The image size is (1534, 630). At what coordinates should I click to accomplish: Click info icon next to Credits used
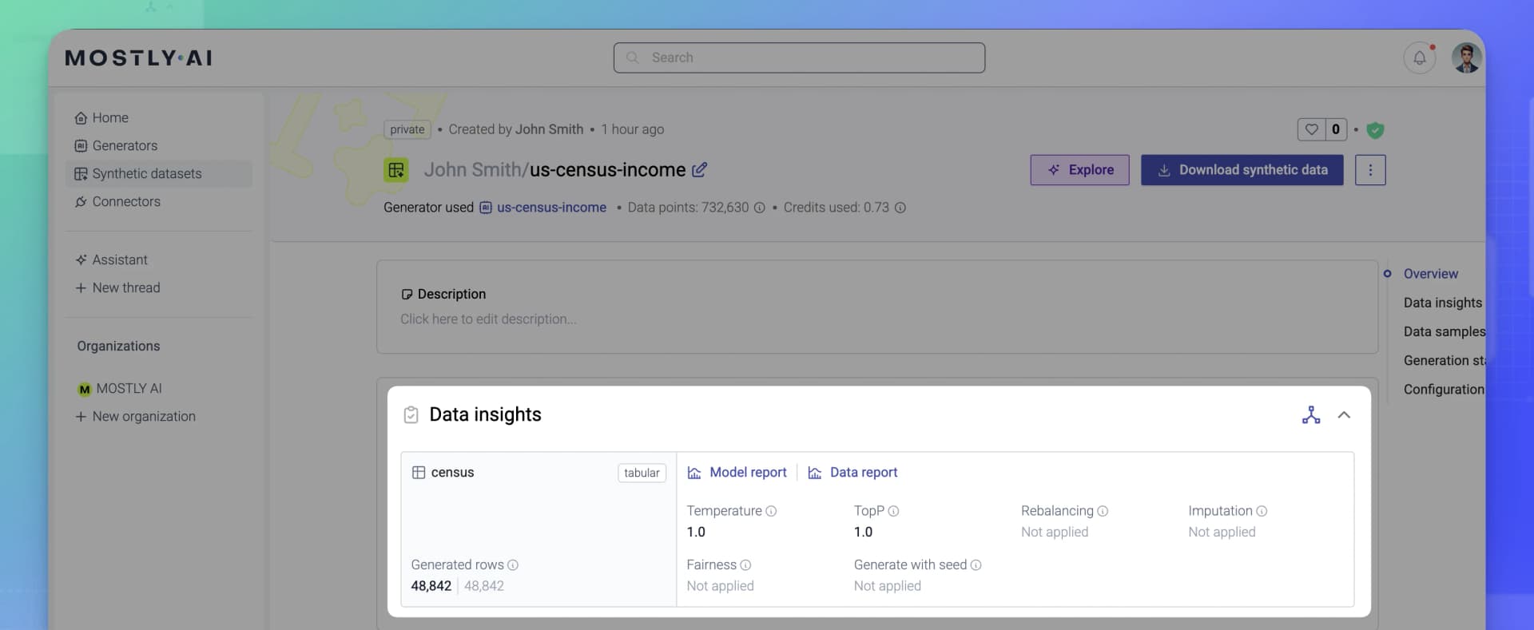(x=900, y=208)
